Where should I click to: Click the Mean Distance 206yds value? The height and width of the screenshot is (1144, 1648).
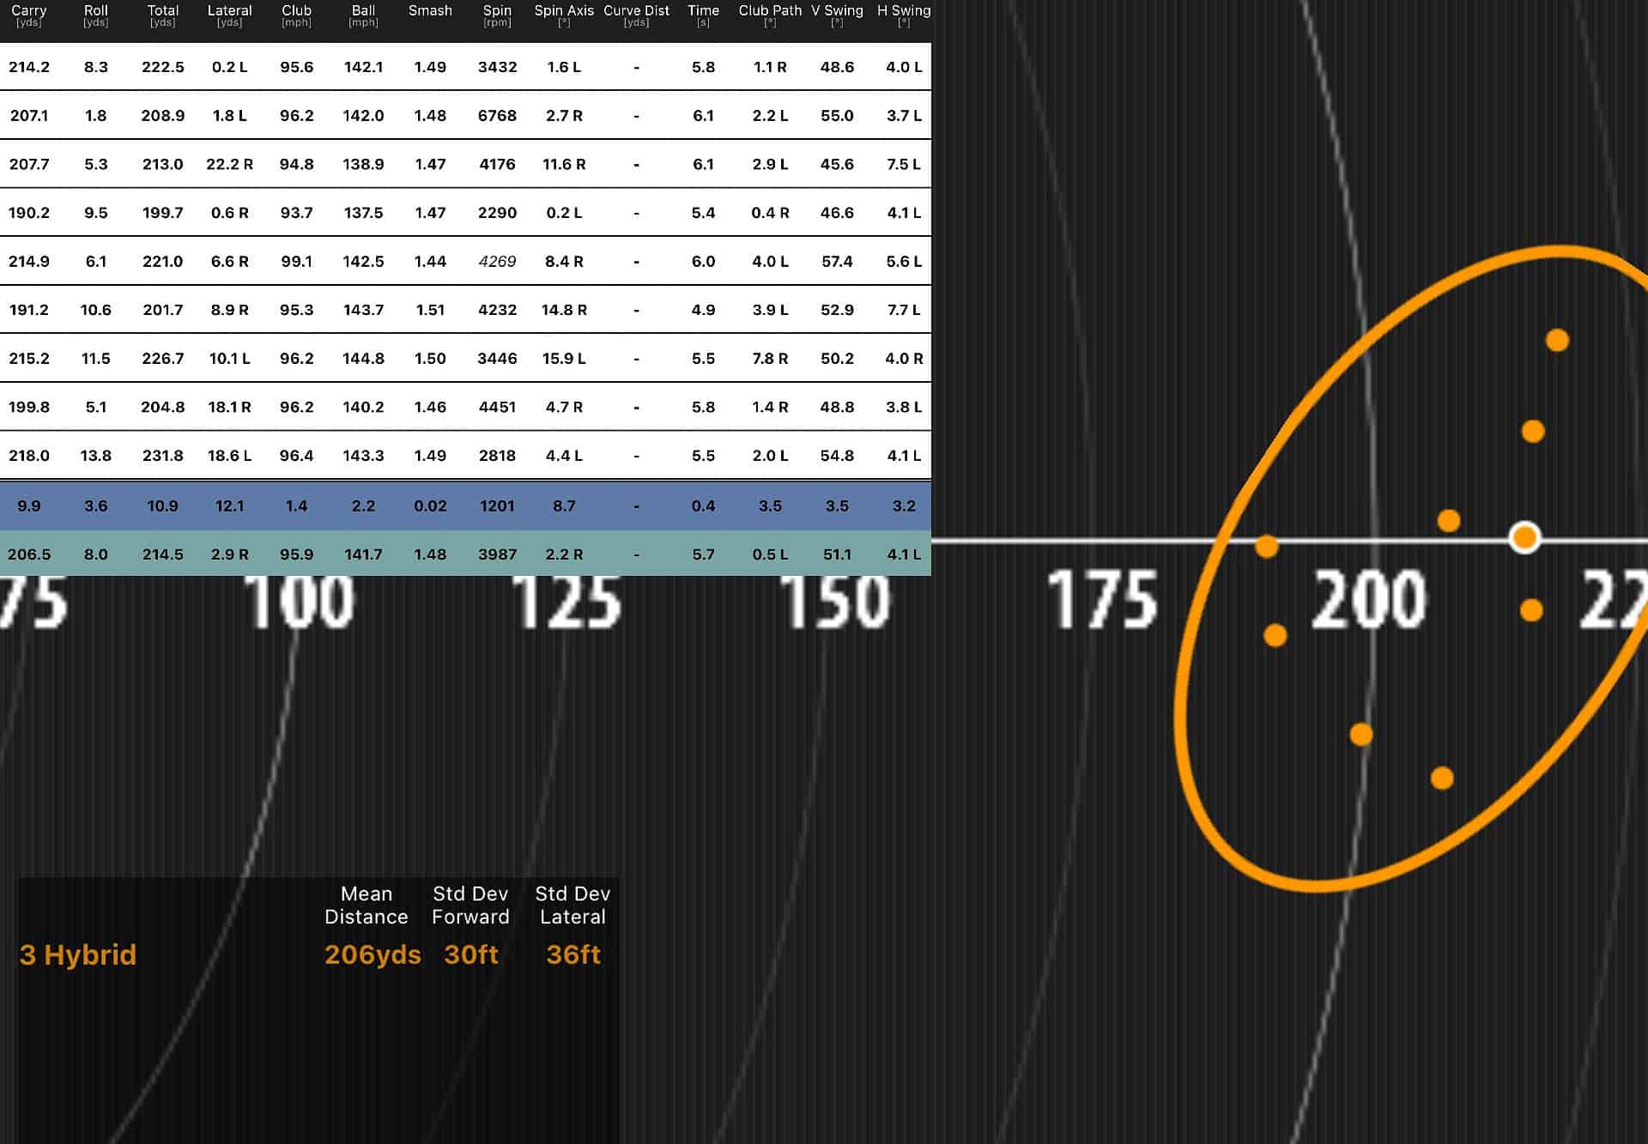(372, 955)
